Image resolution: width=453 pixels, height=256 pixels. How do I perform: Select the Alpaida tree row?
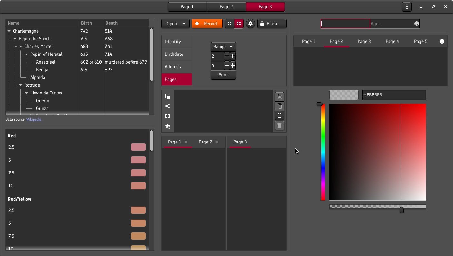pos(77,77)
